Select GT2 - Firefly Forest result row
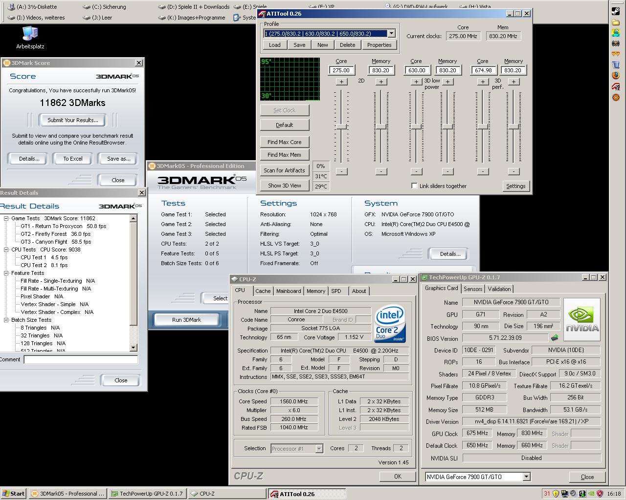 [55, 234]
